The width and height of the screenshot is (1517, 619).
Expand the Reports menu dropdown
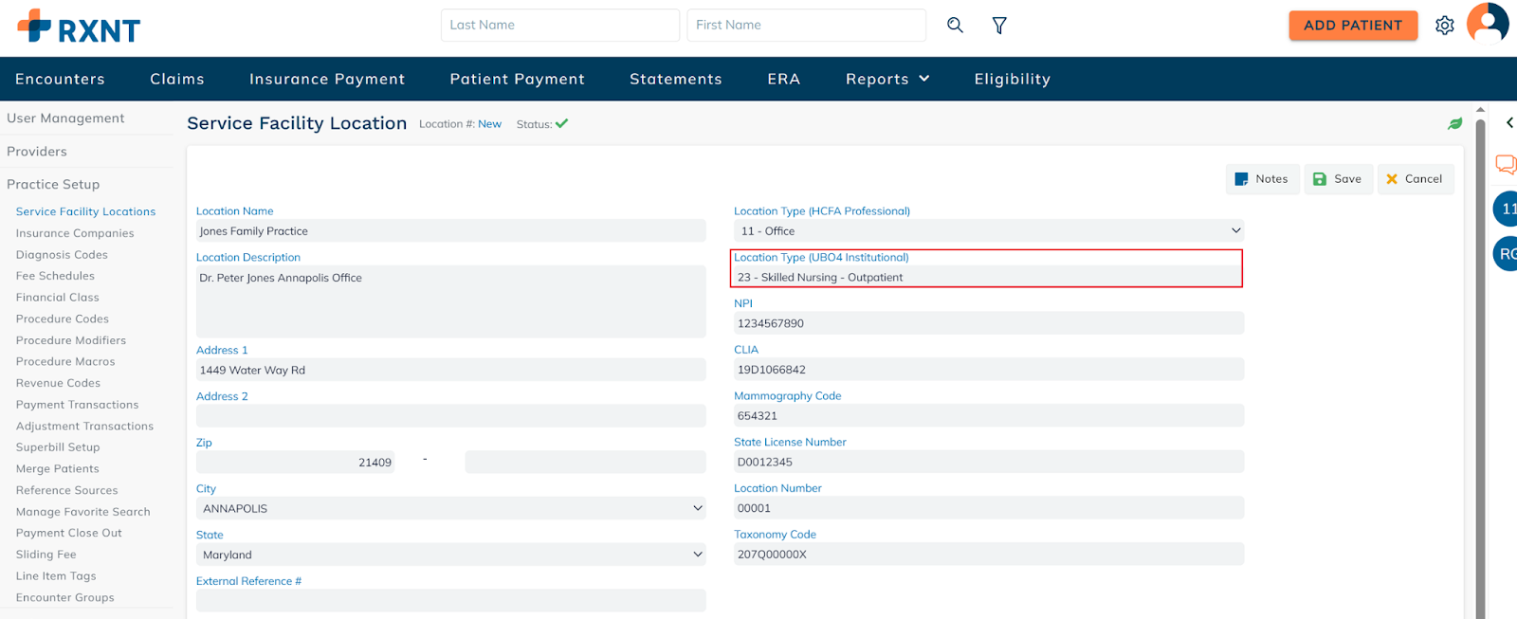coord(887,80)
